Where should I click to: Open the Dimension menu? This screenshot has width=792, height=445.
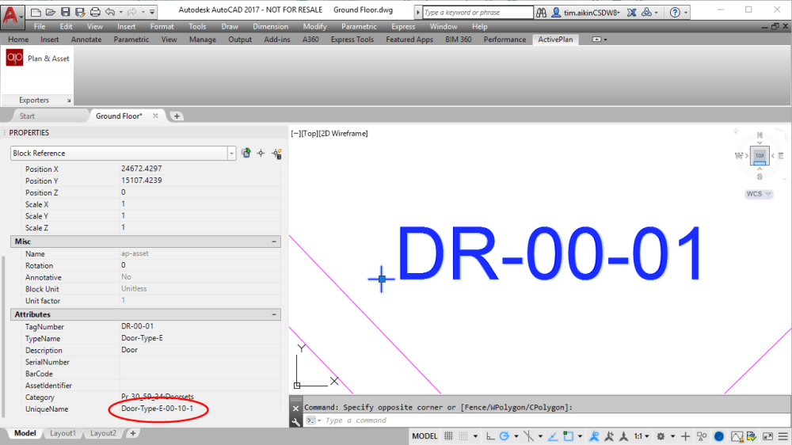coord(270,26)
